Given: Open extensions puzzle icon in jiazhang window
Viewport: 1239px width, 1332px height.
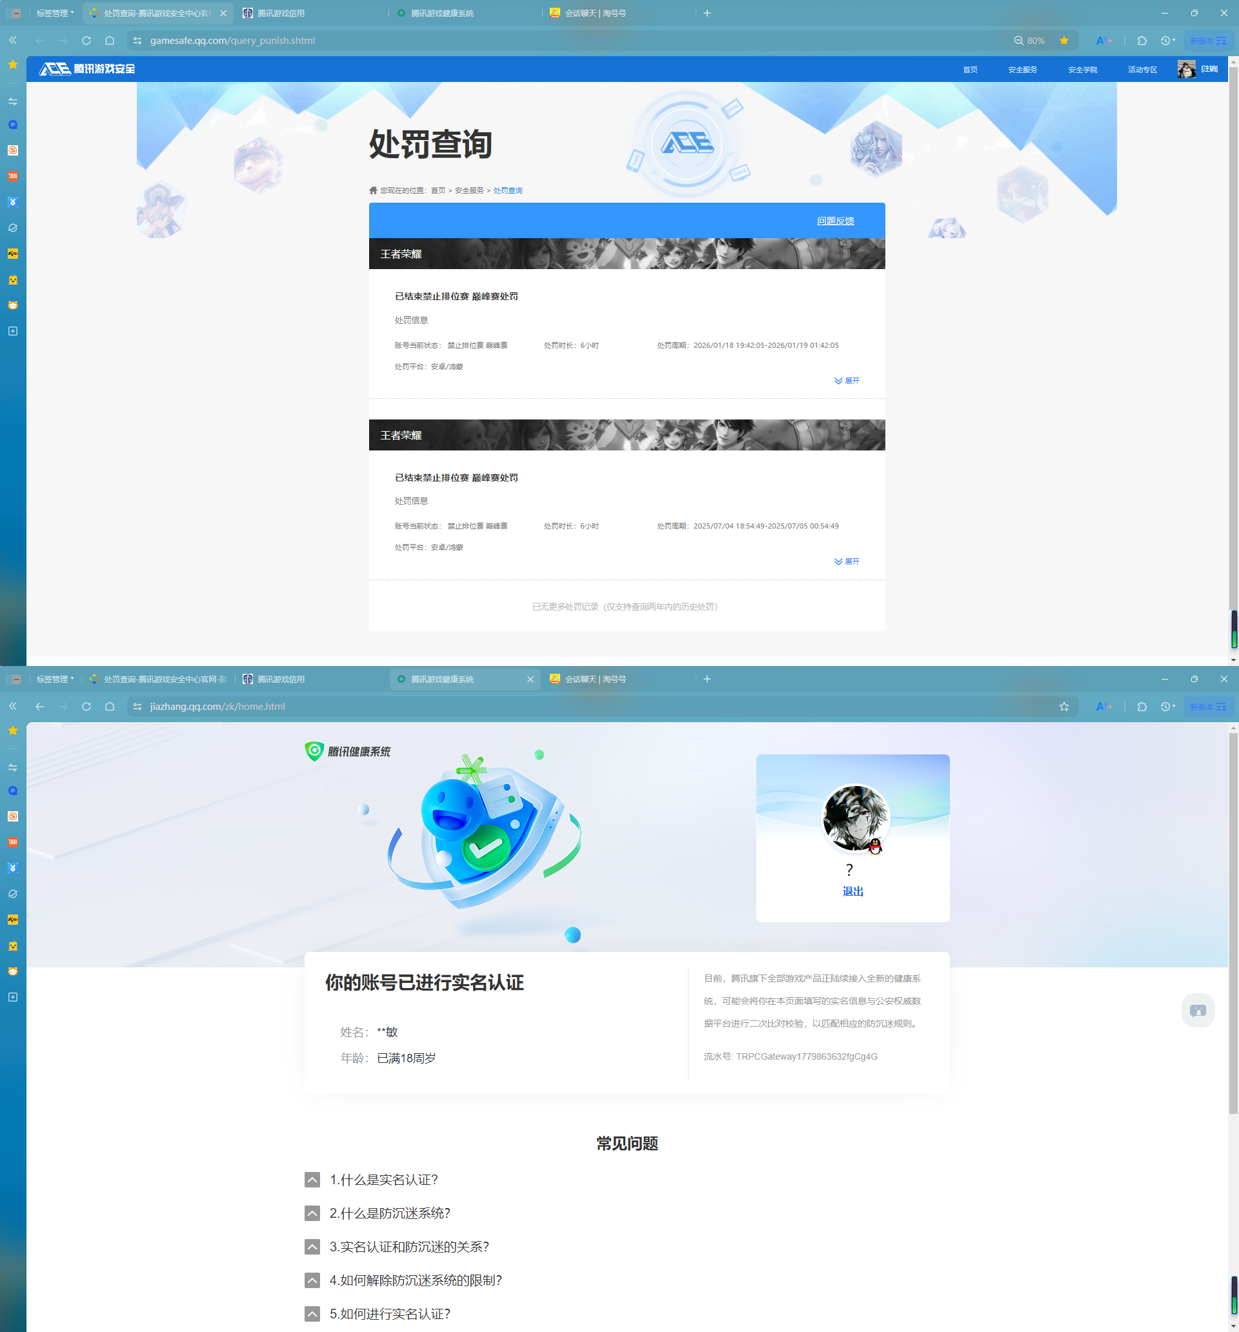Looking at the screenshot, I should 1142,707.
